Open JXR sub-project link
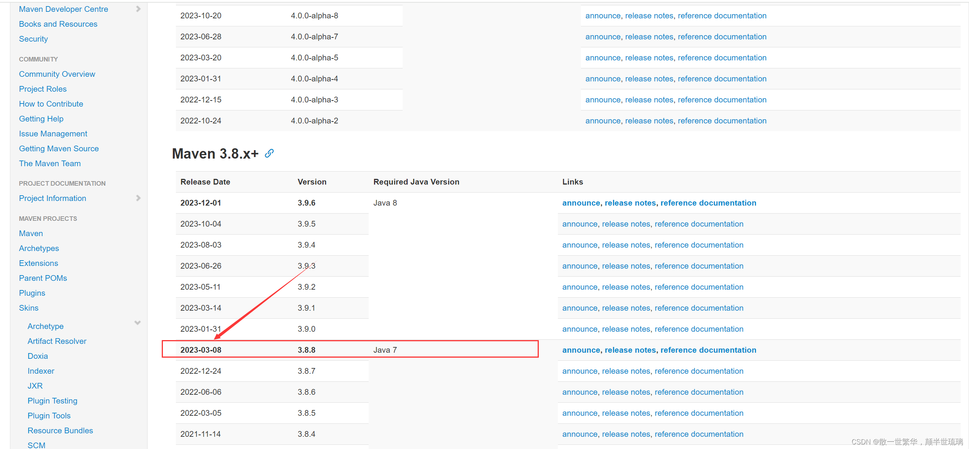 pos(35,386)
